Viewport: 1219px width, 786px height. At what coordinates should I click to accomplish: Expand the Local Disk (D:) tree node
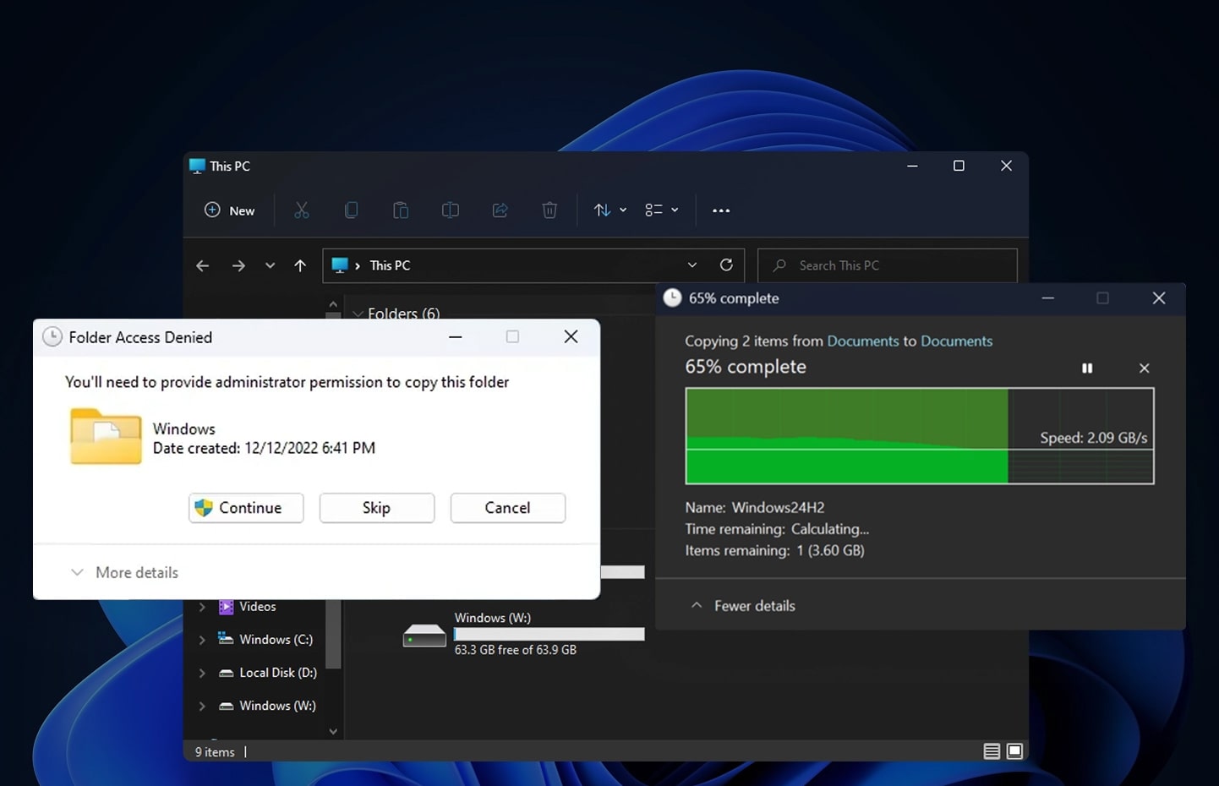[202, 674]
